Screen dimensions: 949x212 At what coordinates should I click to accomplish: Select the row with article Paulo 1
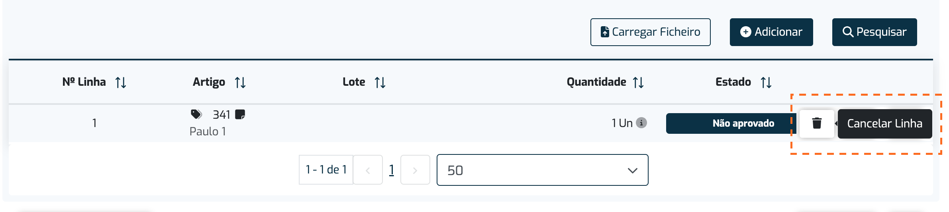pyautogui.click(x=471, y=123)
